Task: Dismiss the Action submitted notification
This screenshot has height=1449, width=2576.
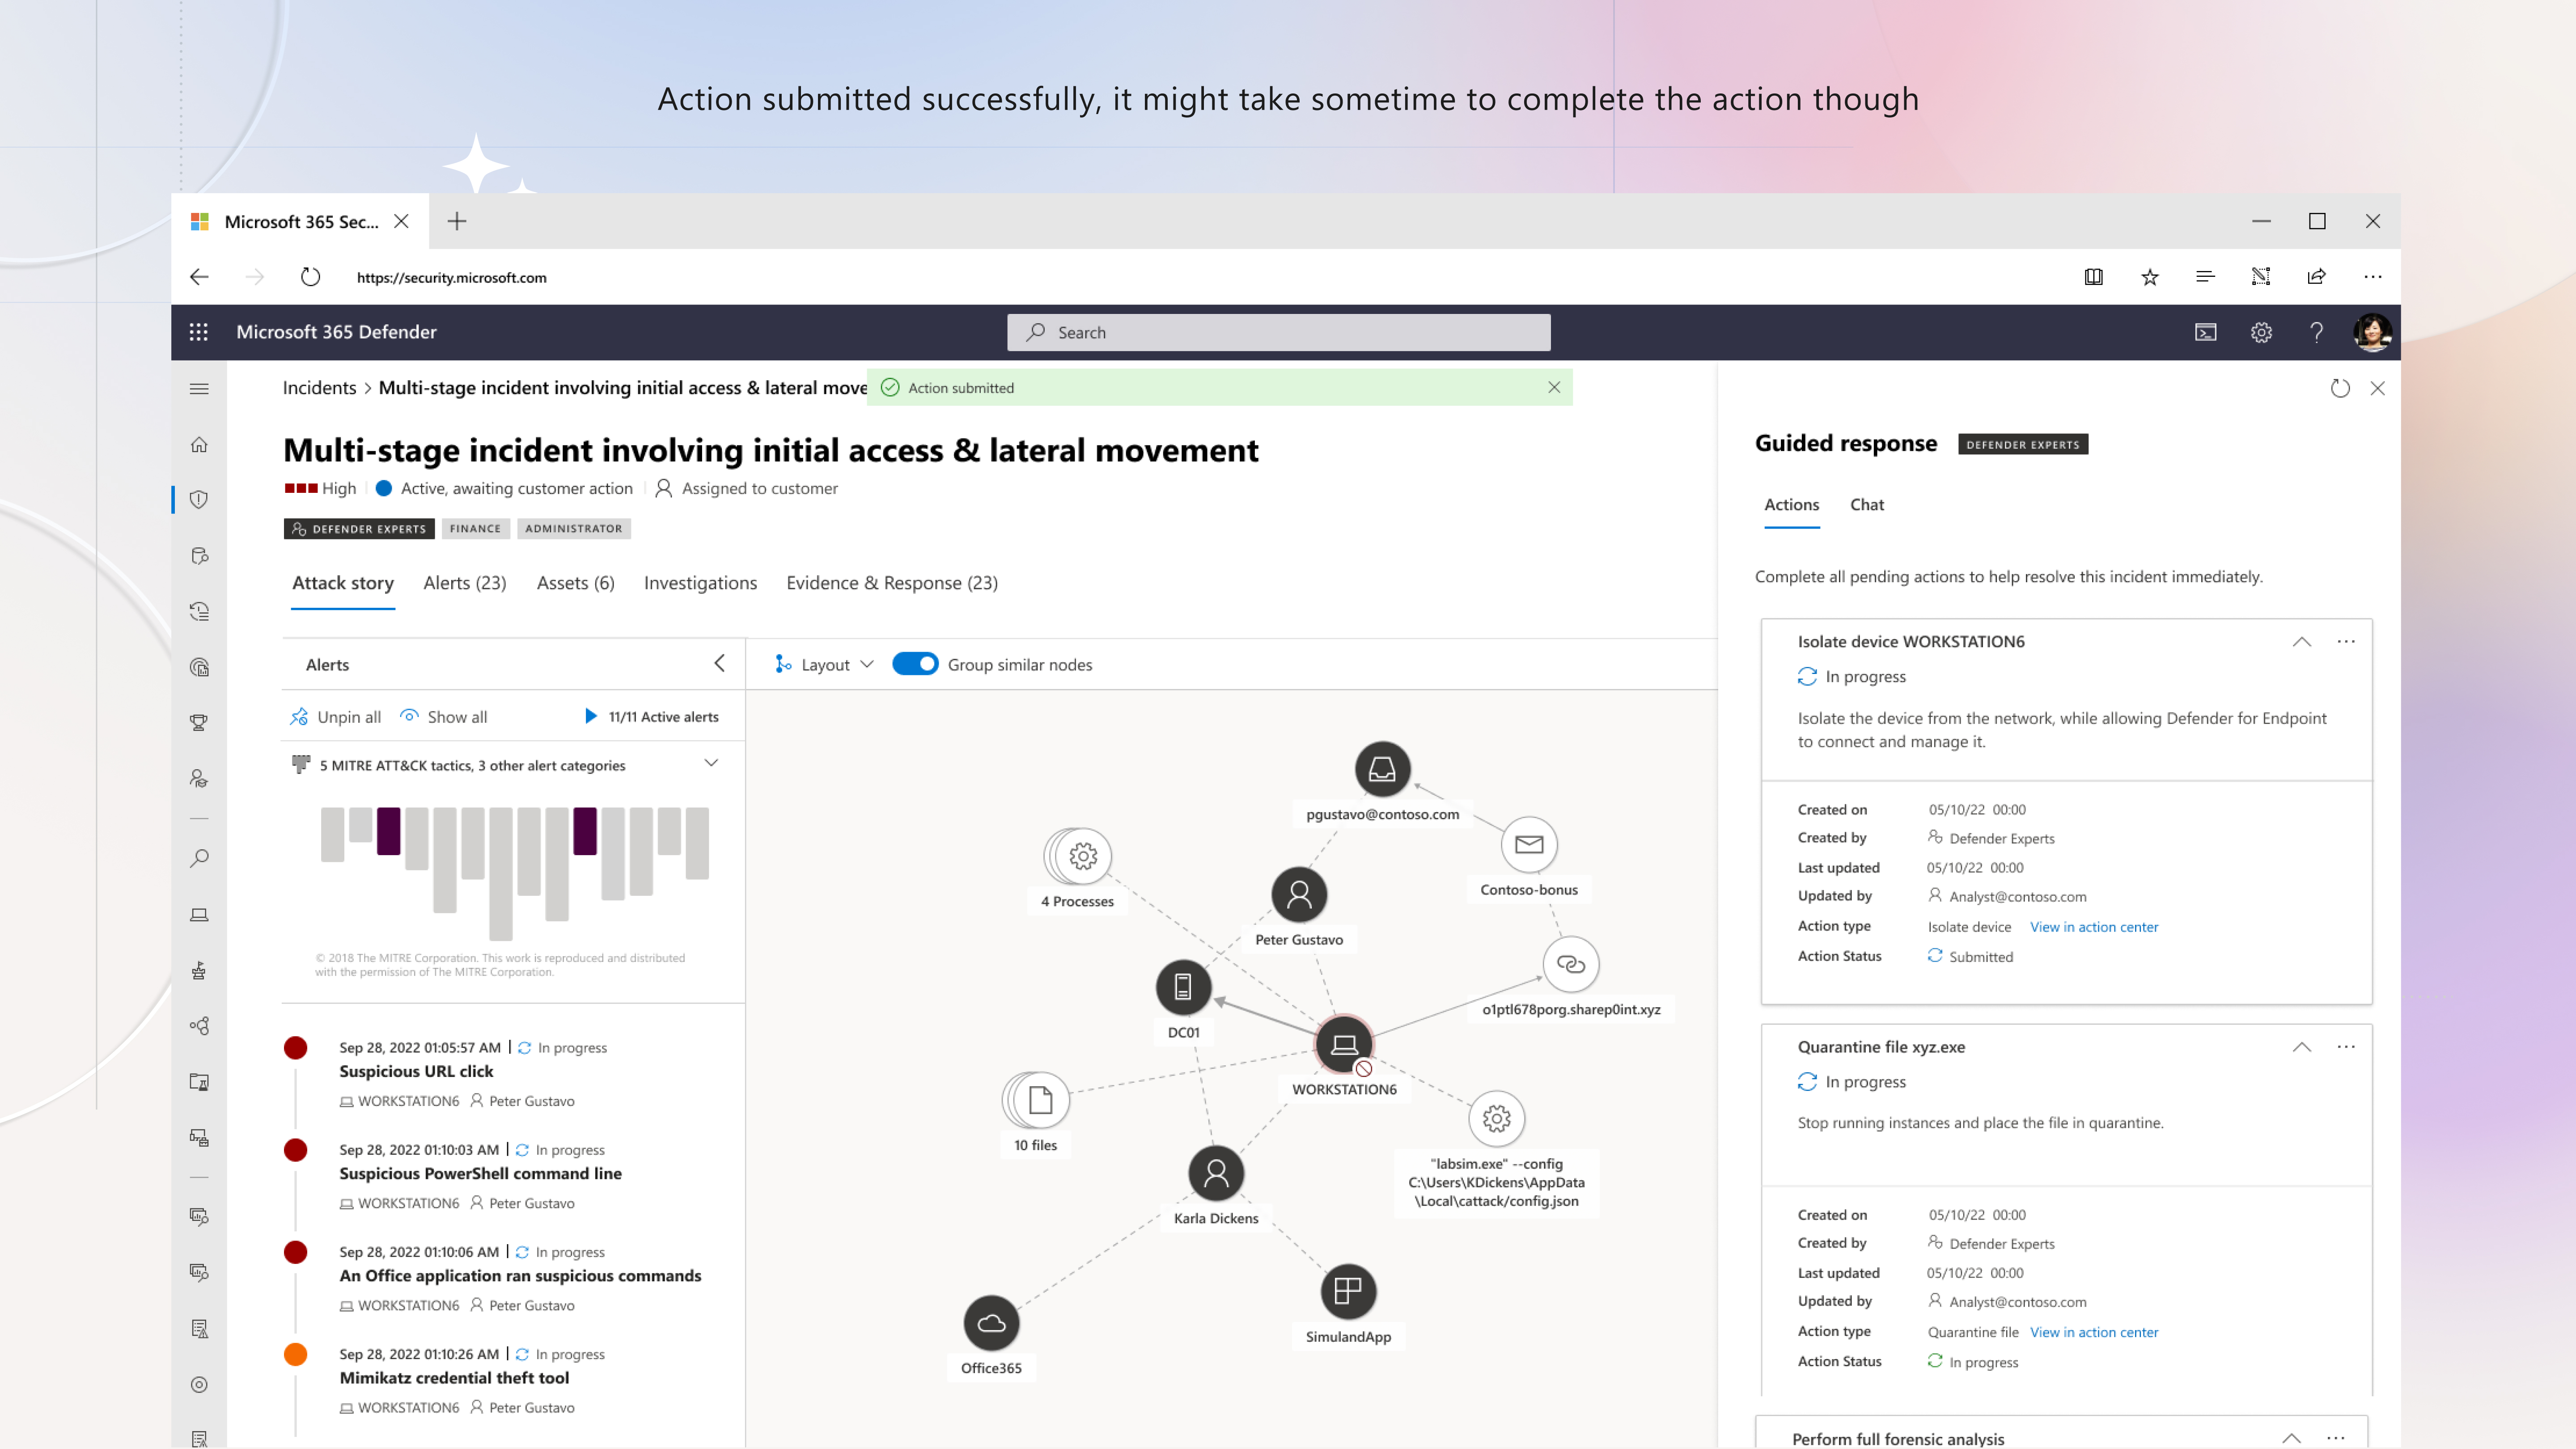Action: click(1554, 387)
